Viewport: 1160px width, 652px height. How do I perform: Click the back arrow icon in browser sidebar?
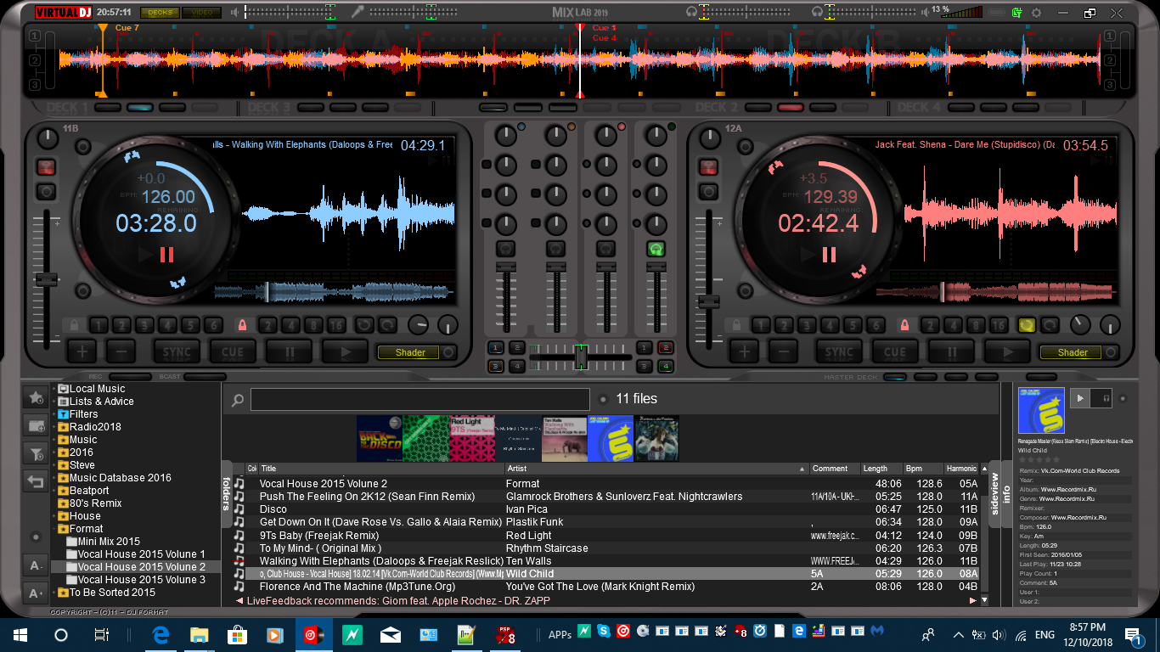click(x=36, y=482)
